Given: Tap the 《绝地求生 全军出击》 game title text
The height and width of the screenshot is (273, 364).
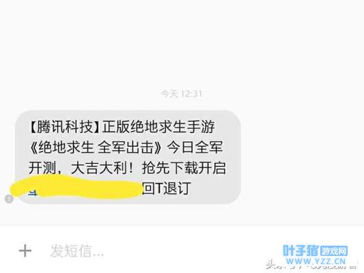Looking at the screenshot, I should tap(95, 147).
